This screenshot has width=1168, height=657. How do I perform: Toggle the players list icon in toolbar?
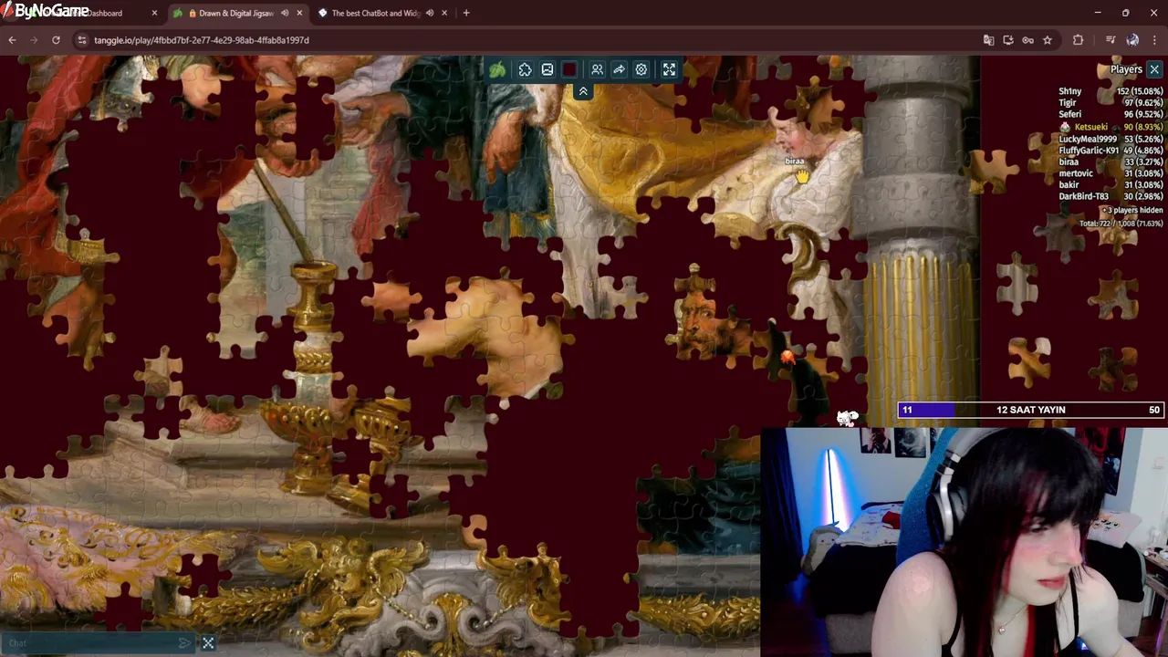click(x=597, y=69)
